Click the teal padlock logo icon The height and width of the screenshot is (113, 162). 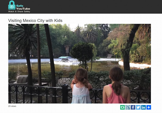tap(12, 5)
